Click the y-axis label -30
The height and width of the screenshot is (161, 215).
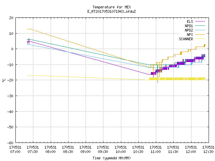10,96
